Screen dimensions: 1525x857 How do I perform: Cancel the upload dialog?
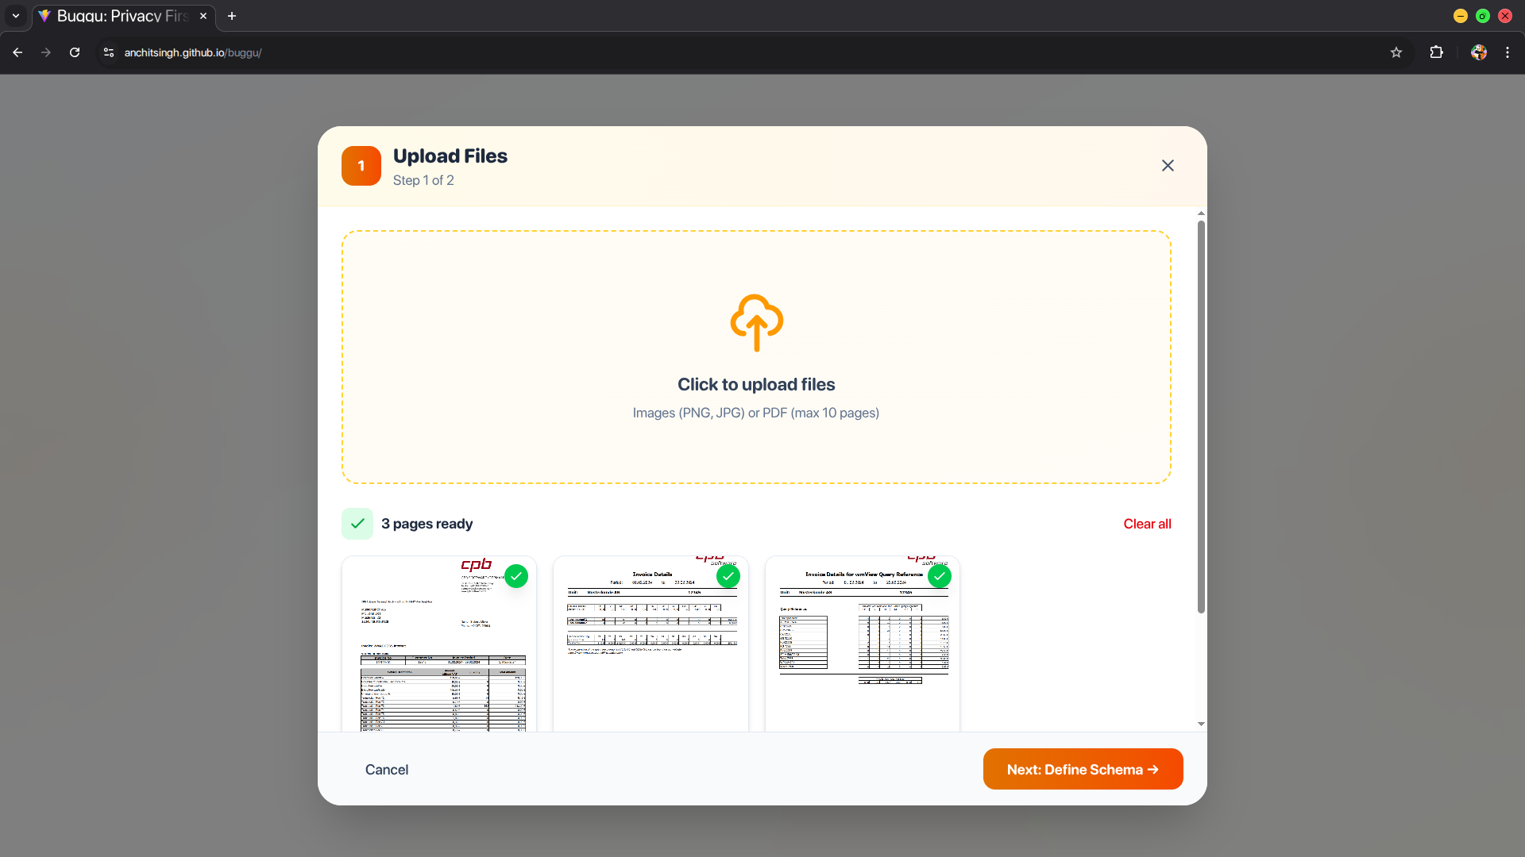[x=386, y=769]
